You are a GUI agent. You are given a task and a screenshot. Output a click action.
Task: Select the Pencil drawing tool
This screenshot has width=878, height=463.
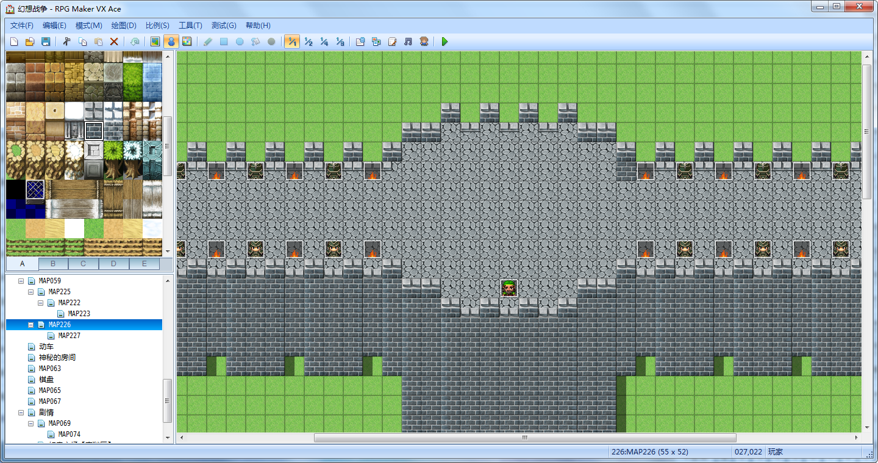(208, 41)
